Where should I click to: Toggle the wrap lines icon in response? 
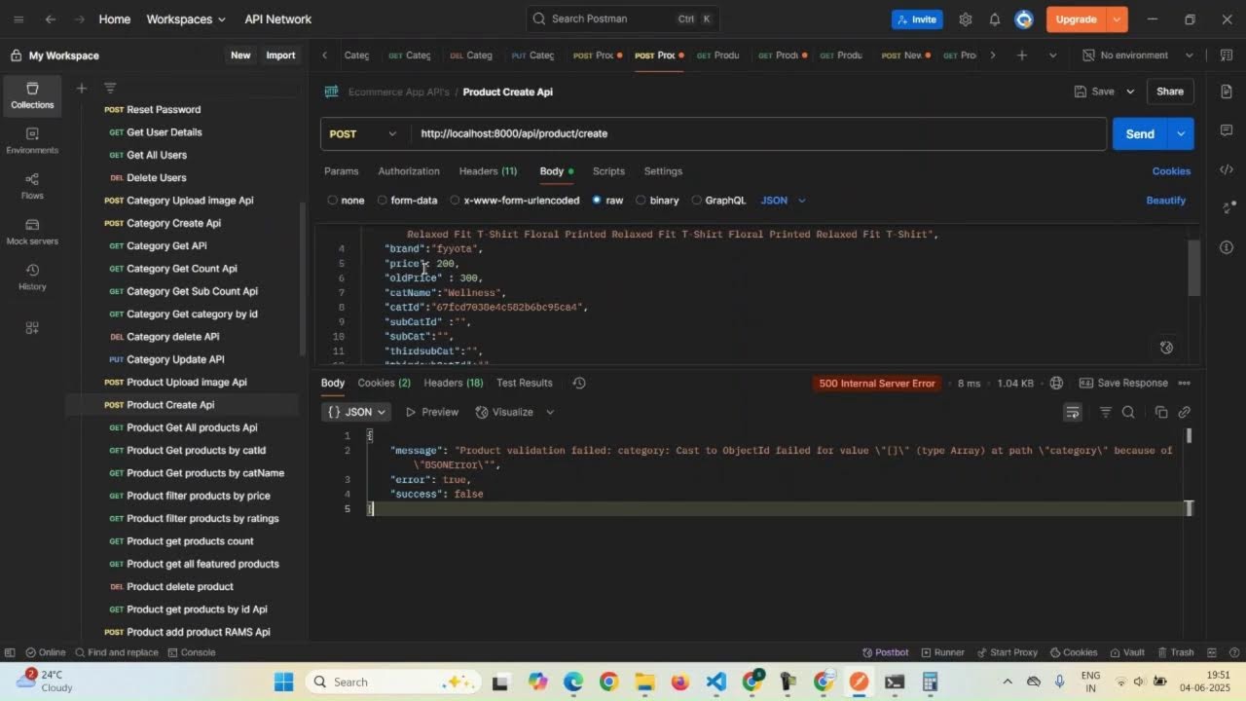1072,412
